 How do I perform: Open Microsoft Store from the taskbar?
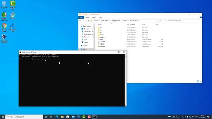tap(68, 117)
